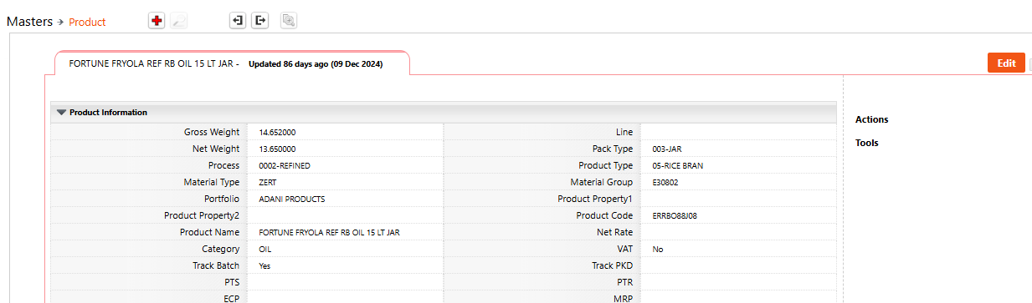Image resolution: width=1032 pixels, height=303 pixels.
Task: Click the greyed-out edit pencil icon
Action: coord(179,22)
